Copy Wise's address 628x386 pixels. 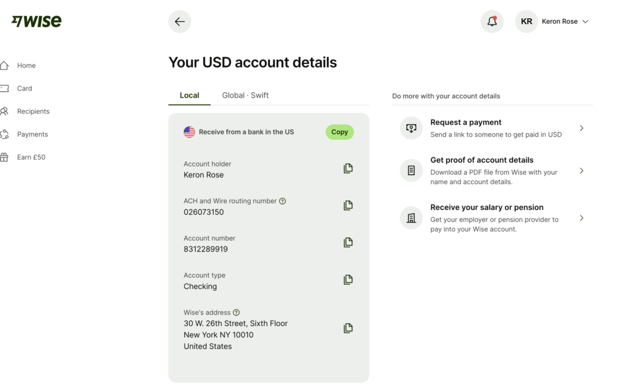click(x=348, y=328)
